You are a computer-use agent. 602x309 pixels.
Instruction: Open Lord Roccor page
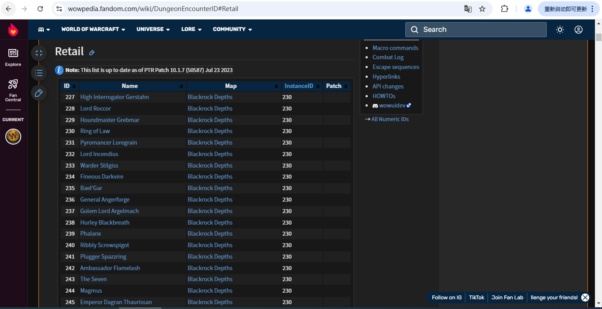95,108
